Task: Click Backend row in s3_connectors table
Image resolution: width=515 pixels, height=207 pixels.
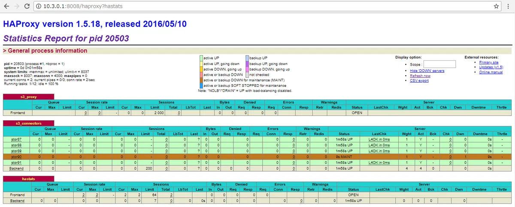Action: (257, 169)
